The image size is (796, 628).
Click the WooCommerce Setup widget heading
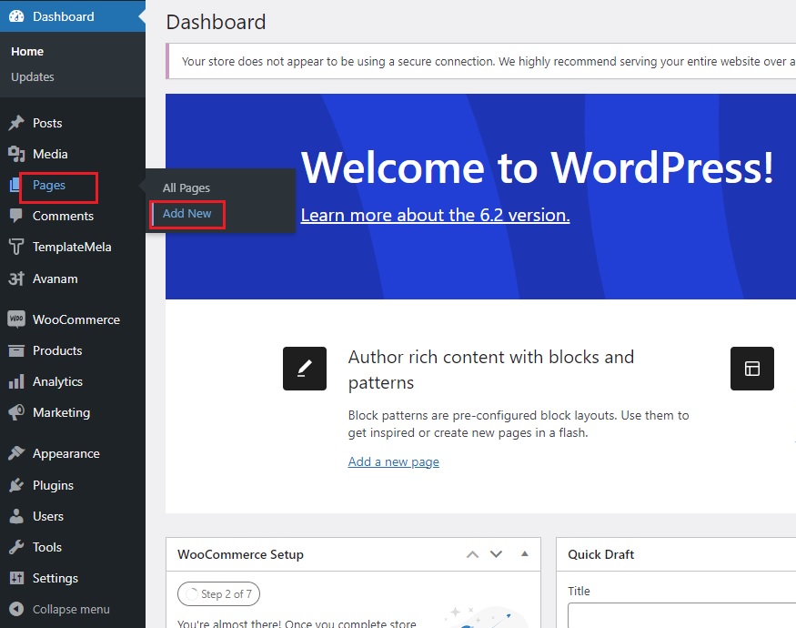pyautogui.click(x=241, y=554)
